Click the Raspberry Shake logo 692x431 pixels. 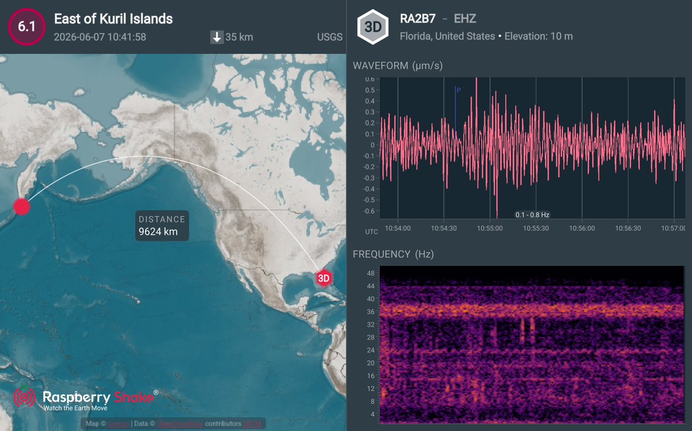coord(85,398)
